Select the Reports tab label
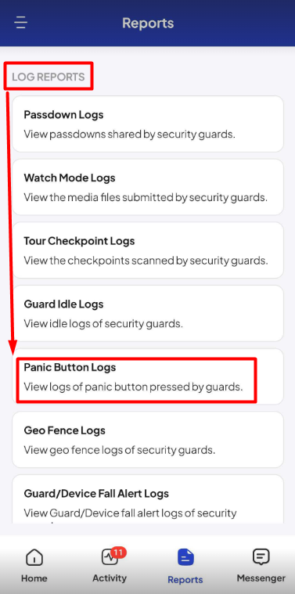The height and width of the screenshot is (594, 295). 185,580
